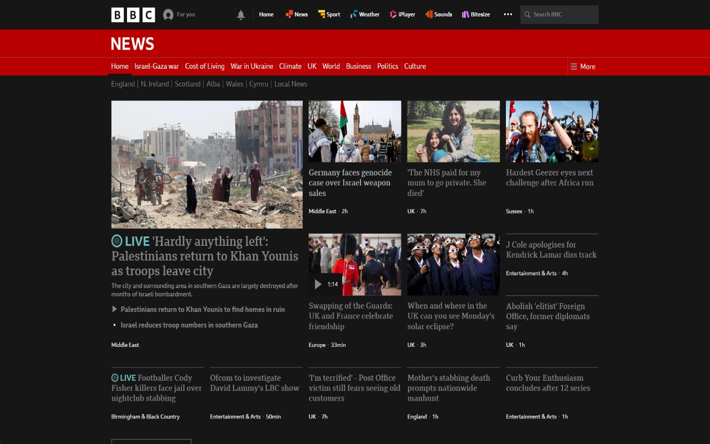The height and width of the screenshot is (444, 710).
Task: Open more BBC services ellipsis menu
Action: pos(508,14)
